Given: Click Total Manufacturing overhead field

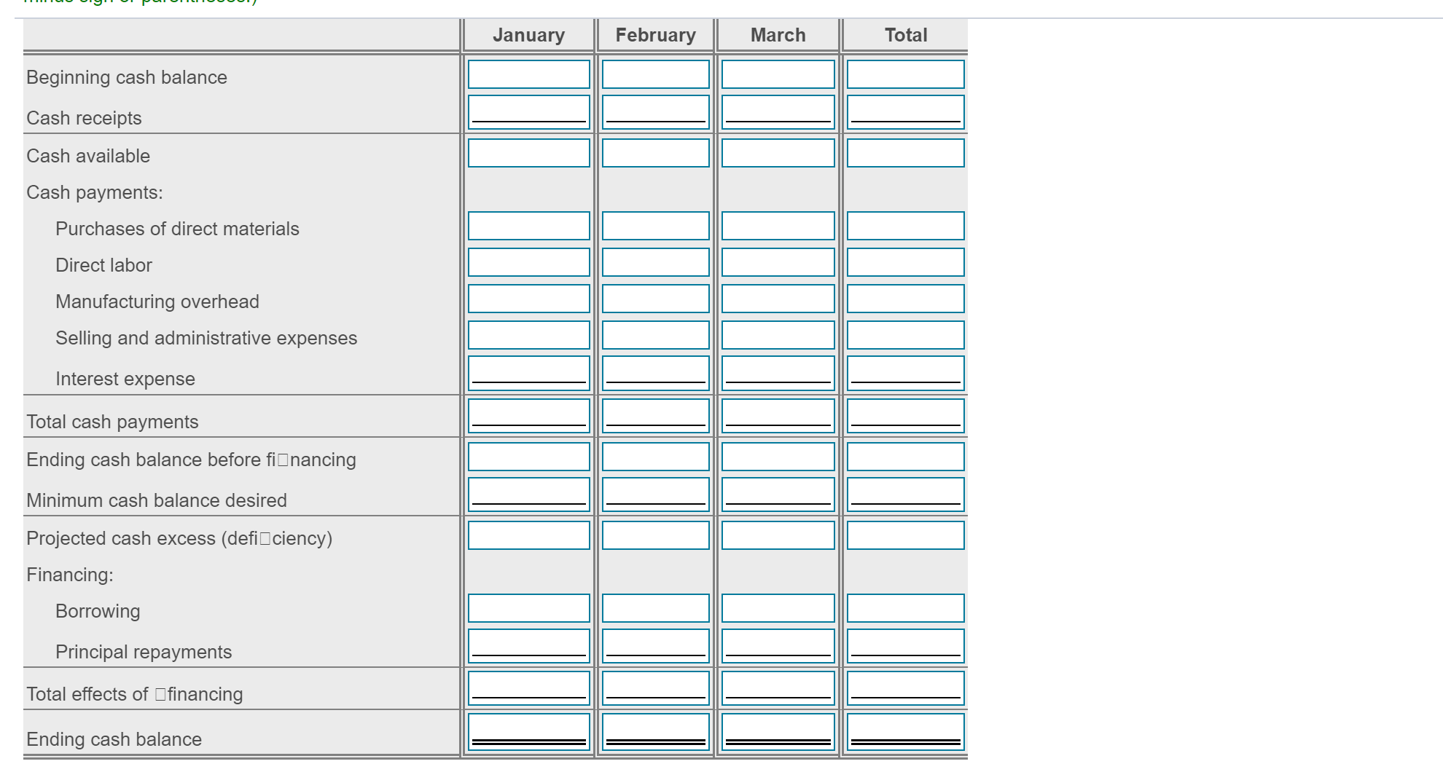Looking at the screenshot, I should (905, 299).
